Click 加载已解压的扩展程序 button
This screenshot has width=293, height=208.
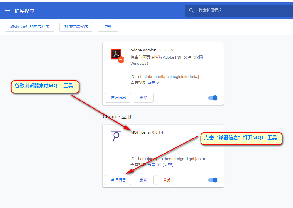coord(30,26)
